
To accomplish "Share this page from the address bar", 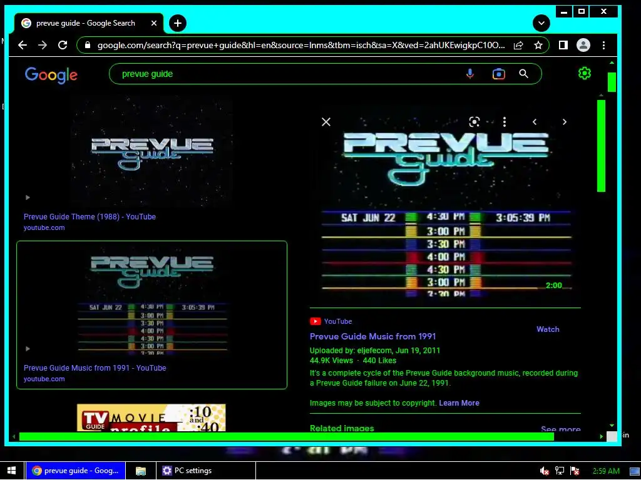I will click(x=518, y=45).
